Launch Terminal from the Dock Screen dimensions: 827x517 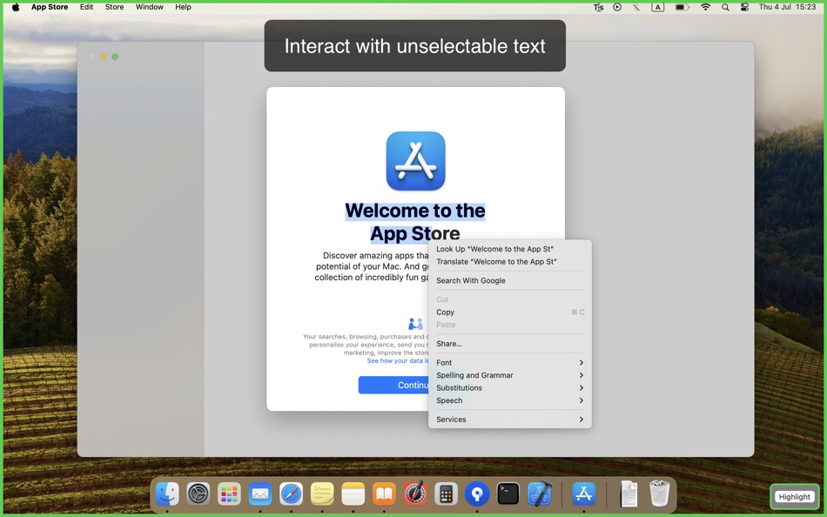click(507, 494)
